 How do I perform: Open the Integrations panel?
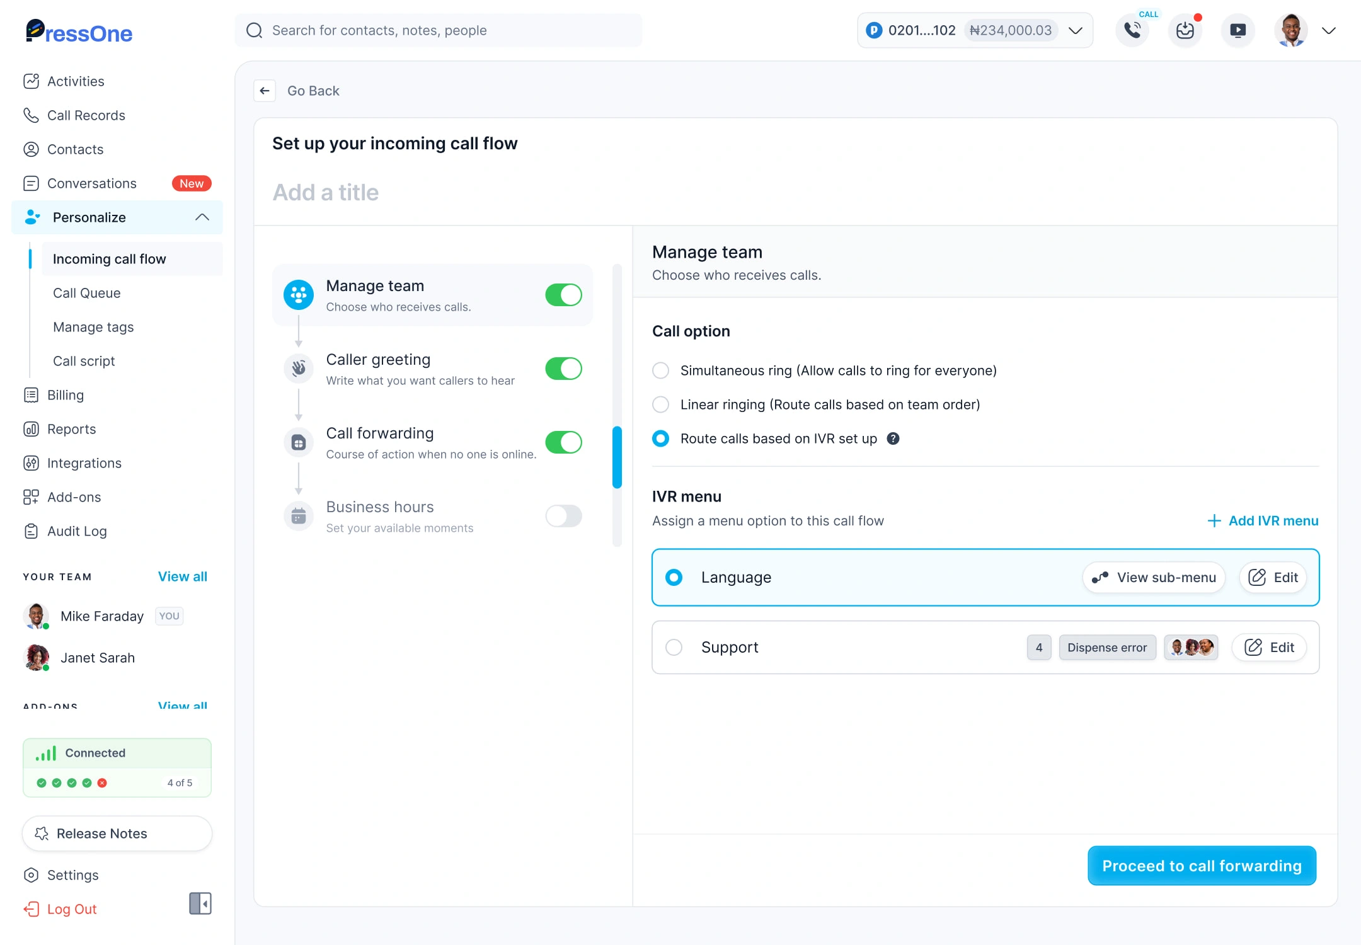(84, 463)
